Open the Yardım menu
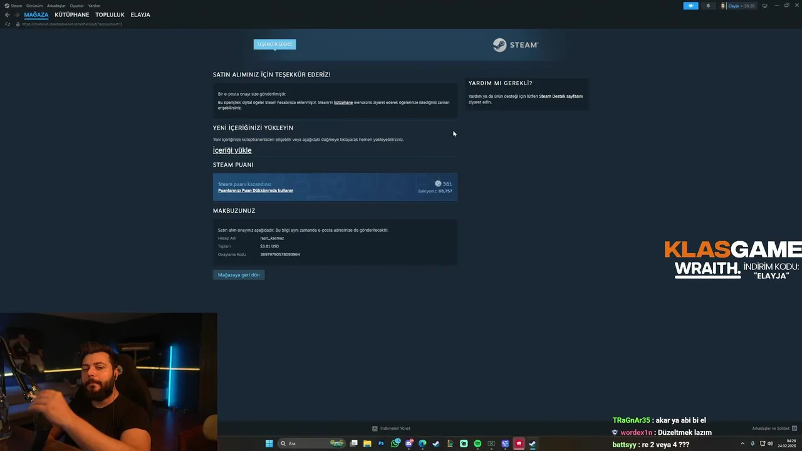 pos(94,6)
